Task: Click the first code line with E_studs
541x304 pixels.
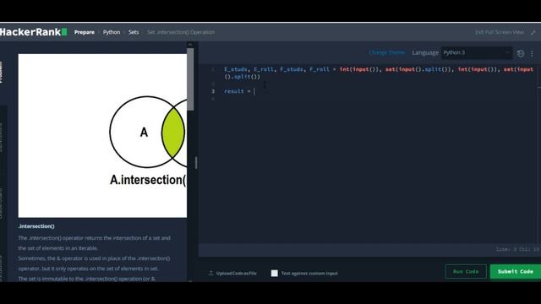Action: coord(379,69)
